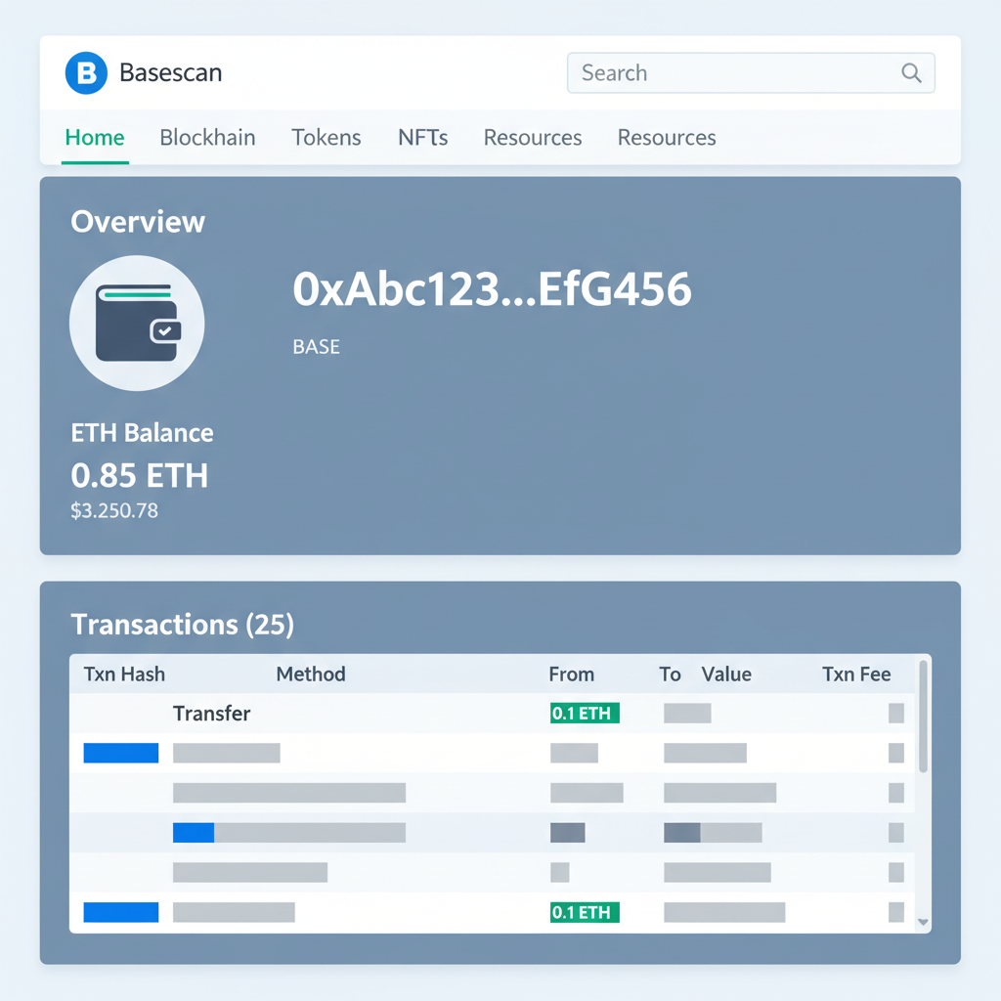Click the fee icon on the last transaction row
The image size is (1001, 1001).
pyautogui.click(x=895, y=912)
